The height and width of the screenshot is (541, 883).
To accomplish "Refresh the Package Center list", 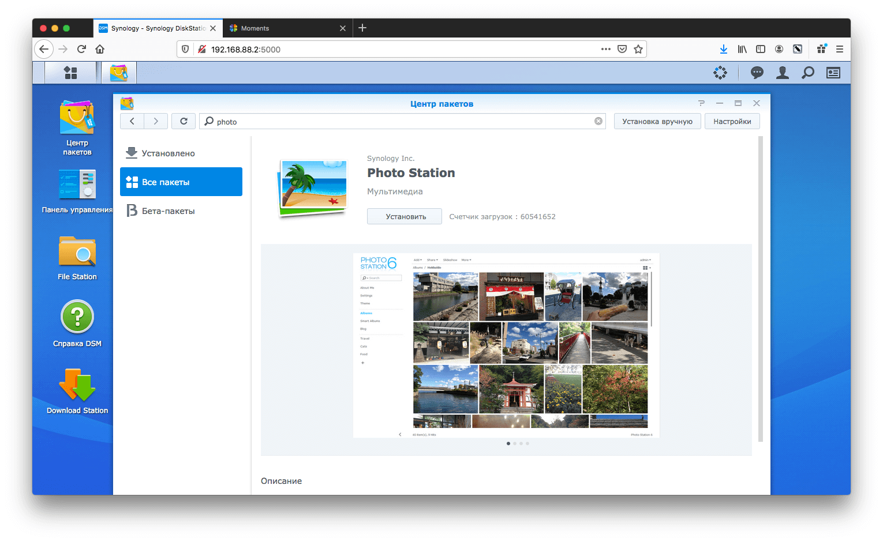I will click(184, 121).
